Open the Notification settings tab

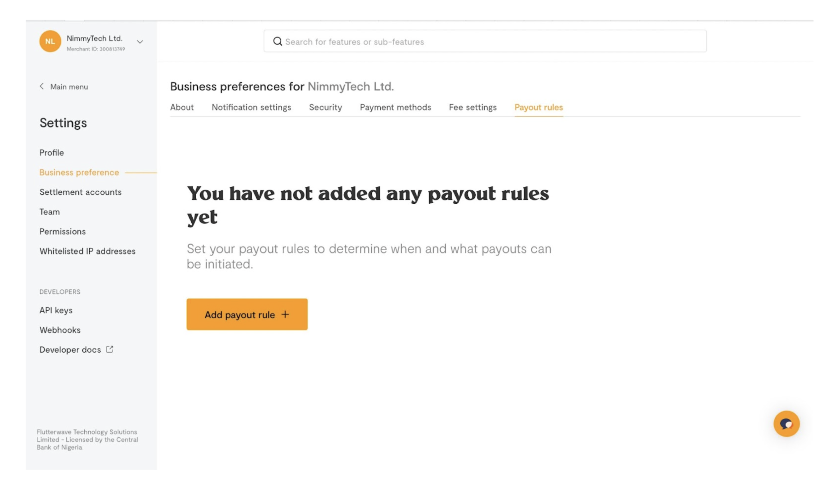pos(251,107)
